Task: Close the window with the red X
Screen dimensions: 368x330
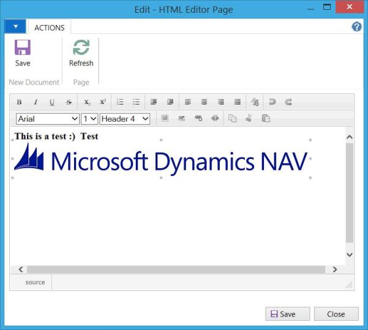Action: 350,7
